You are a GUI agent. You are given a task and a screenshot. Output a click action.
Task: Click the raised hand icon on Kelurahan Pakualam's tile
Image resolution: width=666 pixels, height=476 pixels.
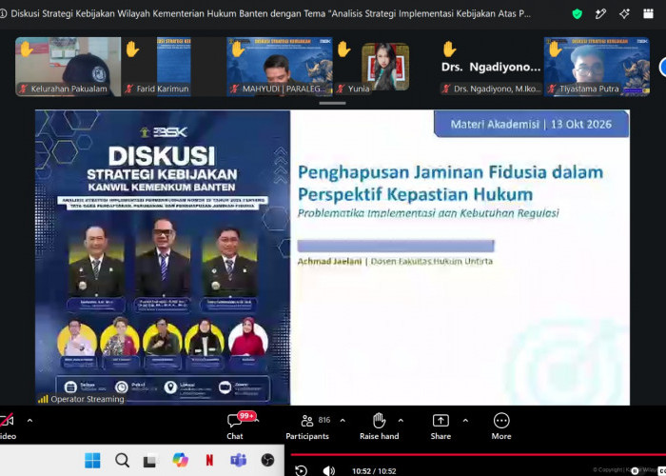[x=27, y=49]
